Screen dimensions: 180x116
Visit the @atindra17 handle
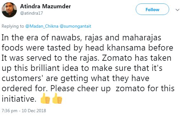(x=32, y=13)
